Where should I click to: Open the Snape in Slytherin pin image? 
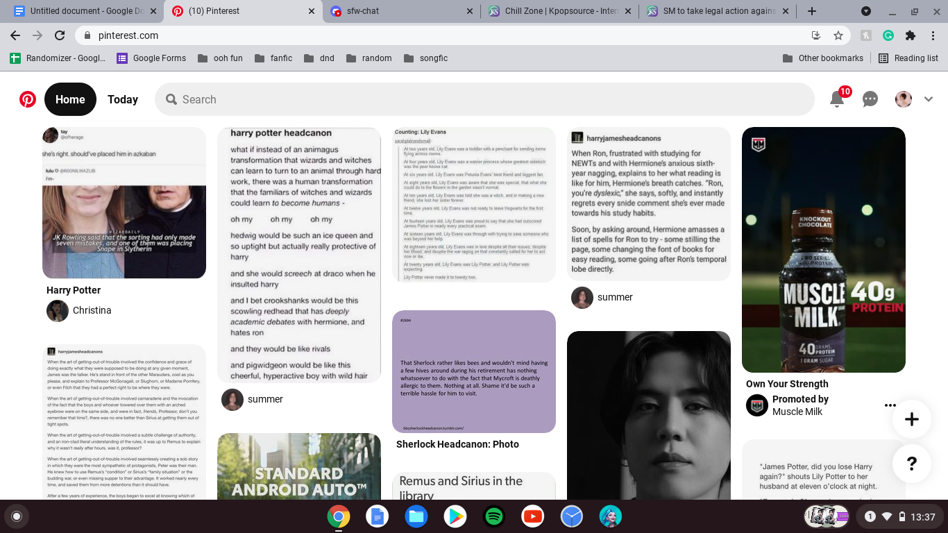[x=124, y=203]
